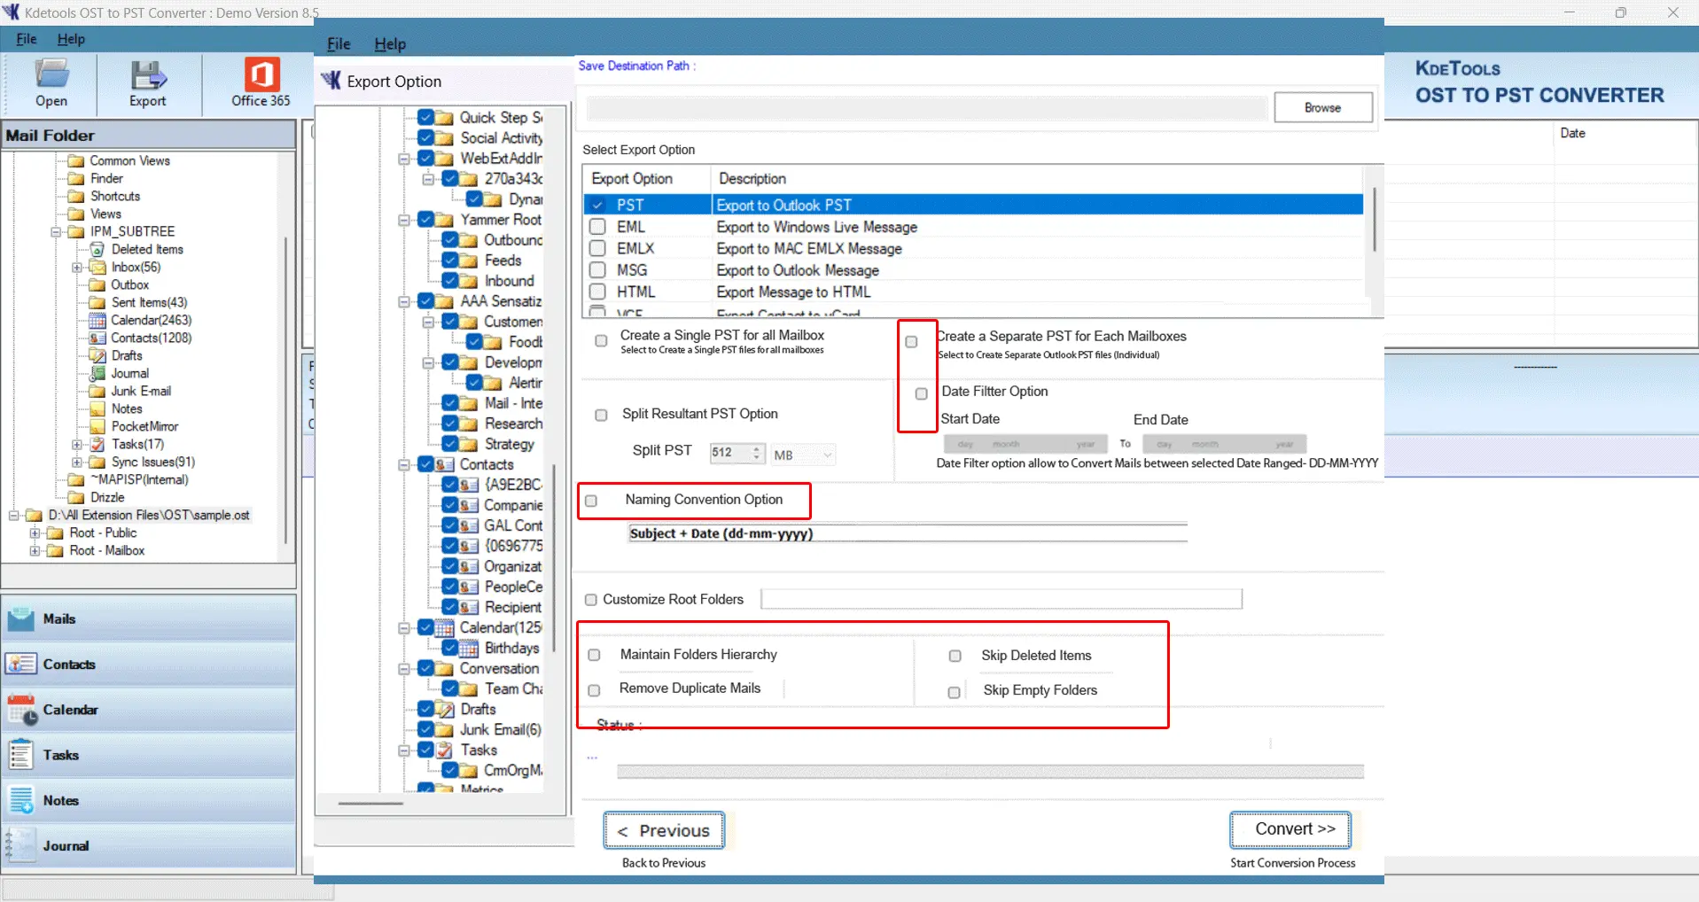Open the File menu in Export Option dialog

(x=339, y=43)
